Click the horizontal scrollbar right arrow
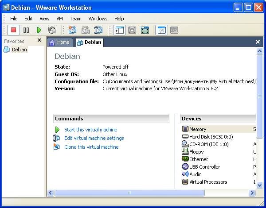Image resolution: width=266 pixels, height=208 pixels. click(252, 193)
